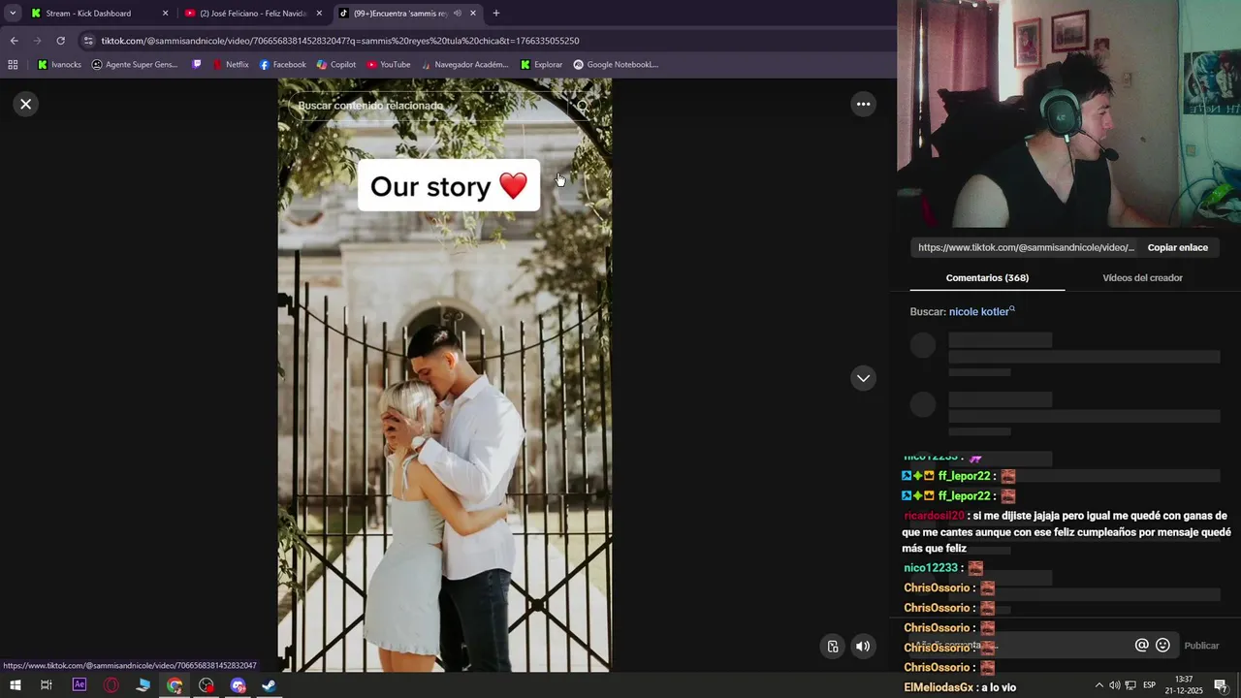Screen dimensions: 1241x698
Task: Open the emoji picker in comment box
Action: click(x=1162, y=645)
